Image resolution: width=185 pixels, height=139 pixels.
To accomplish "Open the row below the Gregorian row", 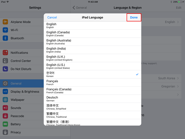I will [x=161, y=95].
